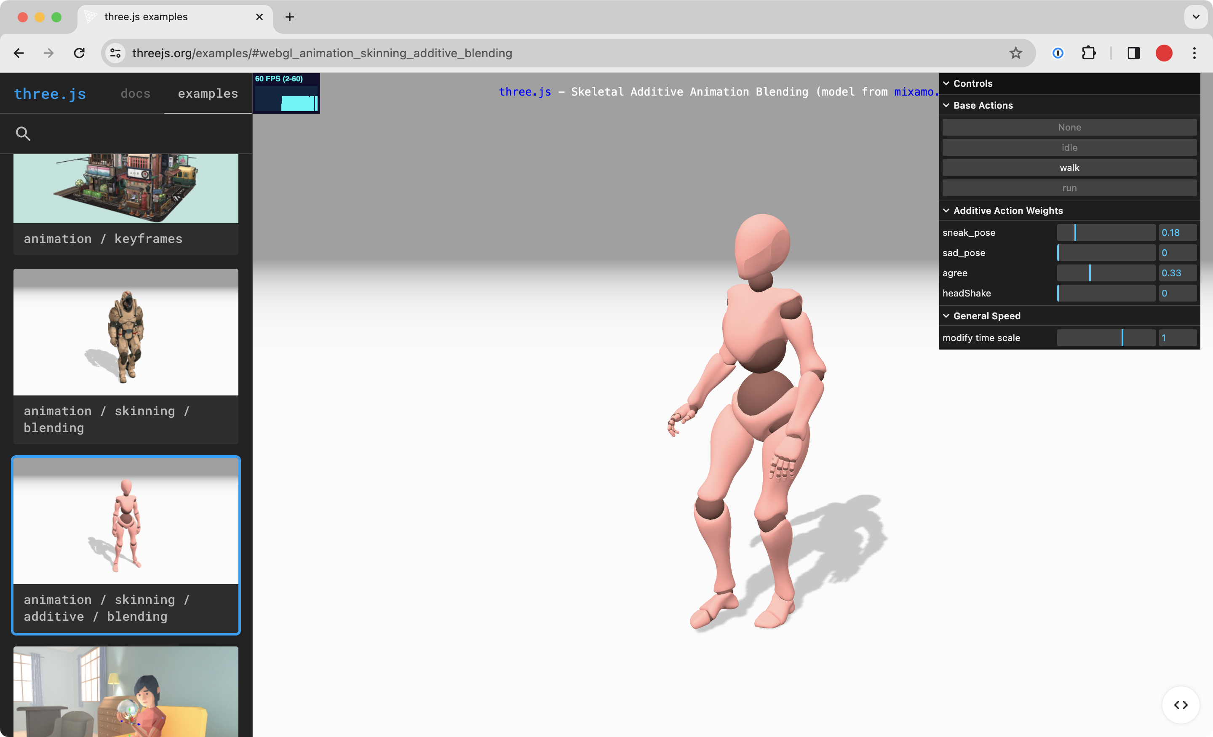Select the idle base action
1213x737 pixels.
tap(1069, 147)
